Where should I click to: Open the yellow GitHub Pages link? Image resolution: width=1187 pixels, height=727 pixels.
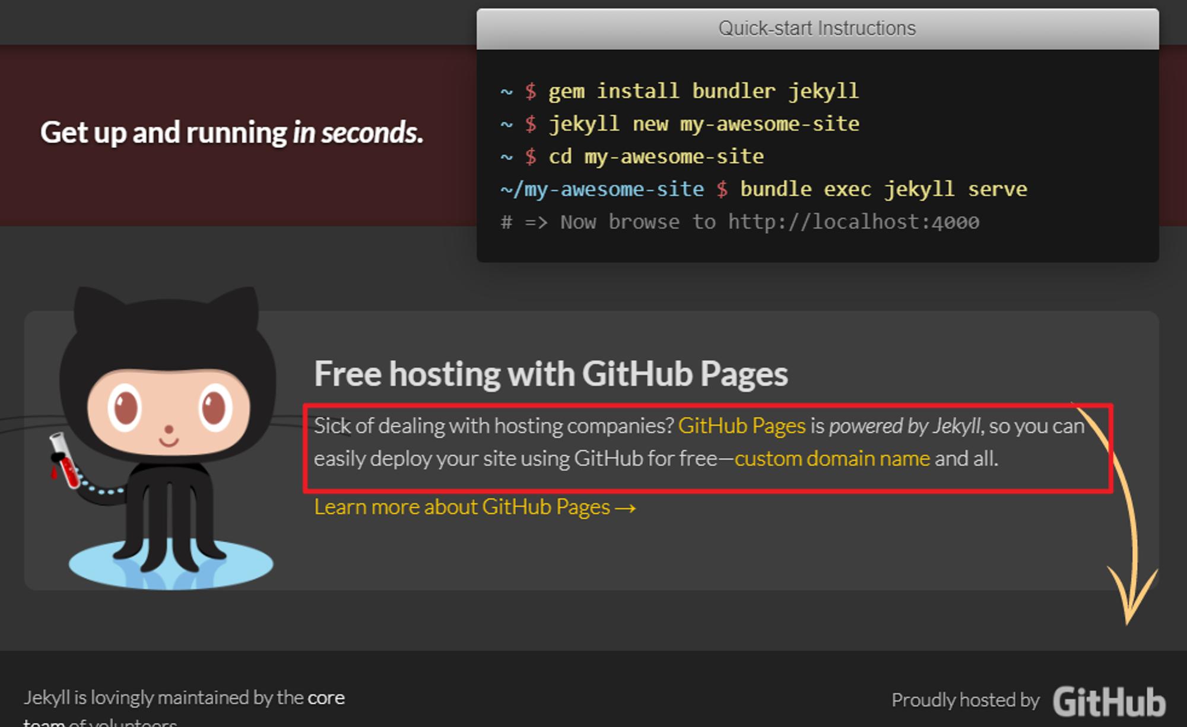(x=742, y=426)
